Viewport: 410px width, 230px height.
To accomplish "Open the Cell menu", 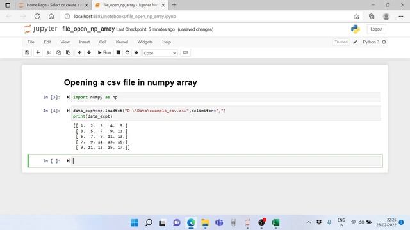I will [102, 42].
